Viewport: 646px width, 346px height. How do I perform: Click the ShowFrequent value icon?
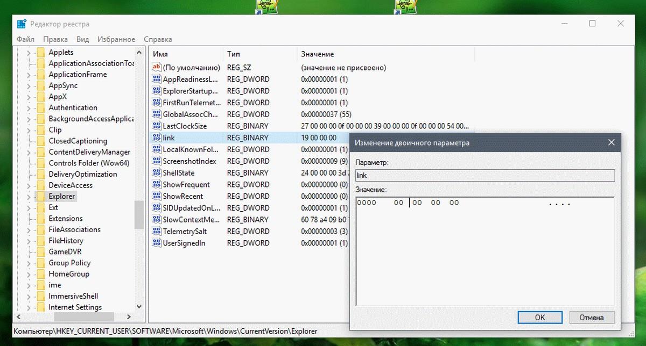tap(157, 185)
